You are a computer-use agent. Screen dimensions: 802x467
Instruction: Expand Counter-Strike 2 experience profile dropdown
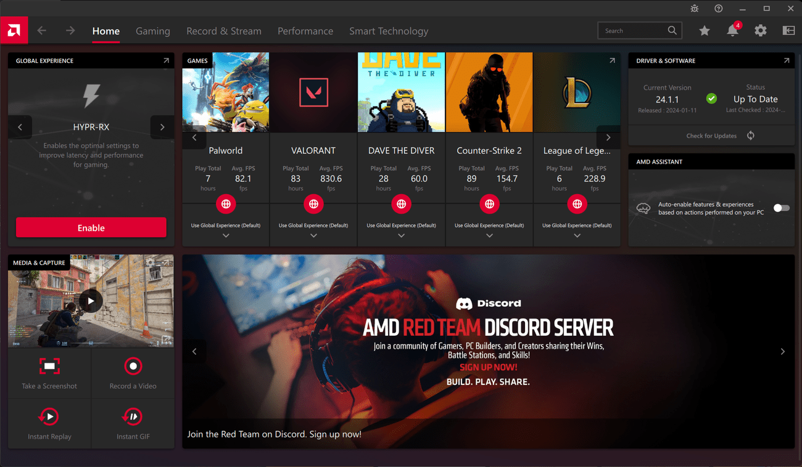click(x=489, y=235)
